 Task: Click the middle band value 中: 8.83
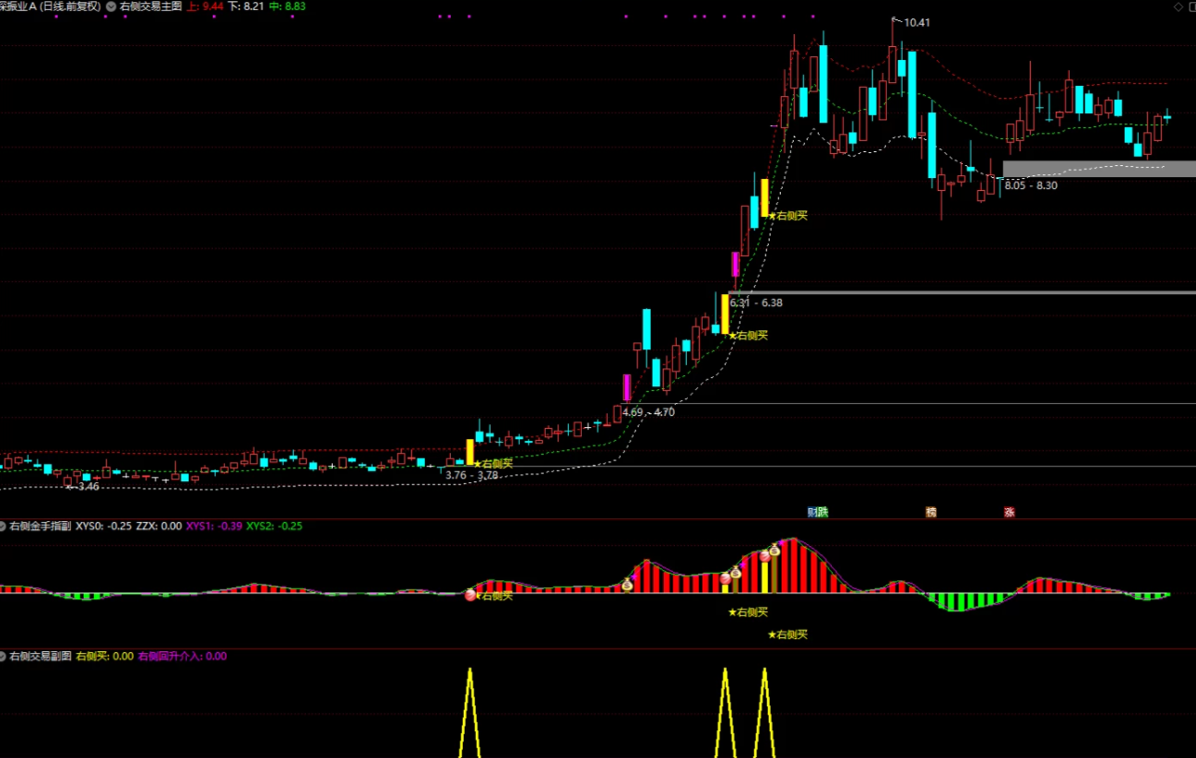coord(288,6)
